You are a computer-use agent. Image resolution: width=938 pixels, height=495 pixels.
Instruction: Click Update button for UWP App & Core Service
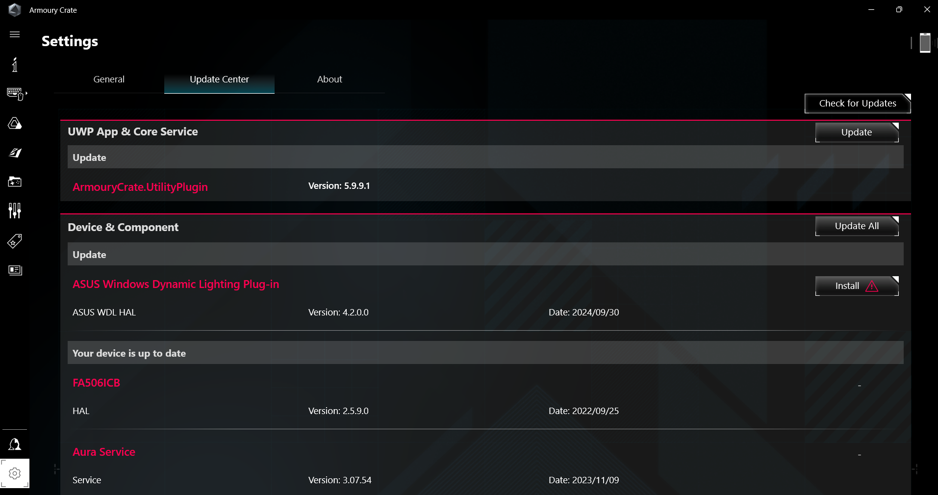click(857, 132)
